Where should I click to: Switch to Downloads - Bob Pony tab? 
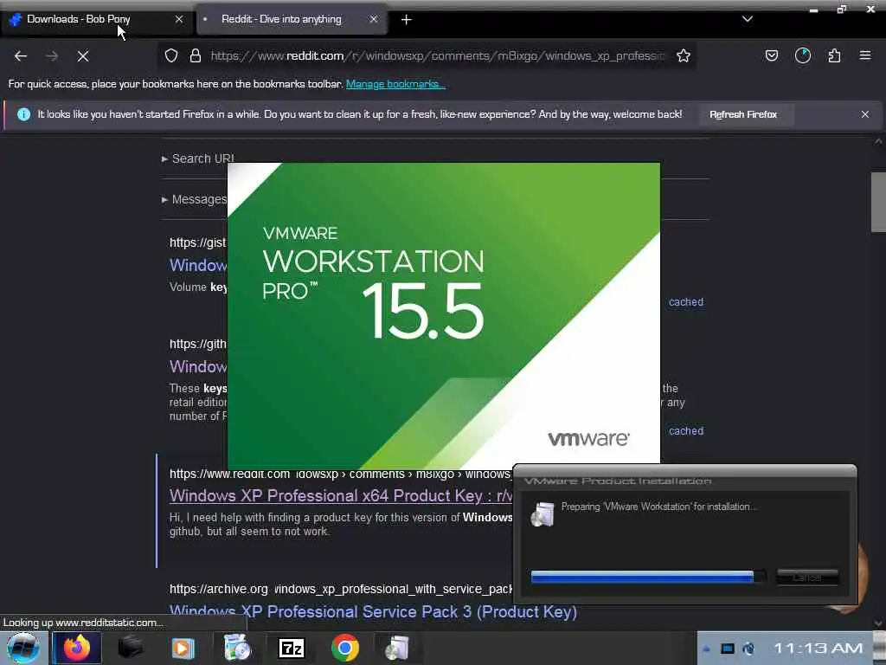97,19
